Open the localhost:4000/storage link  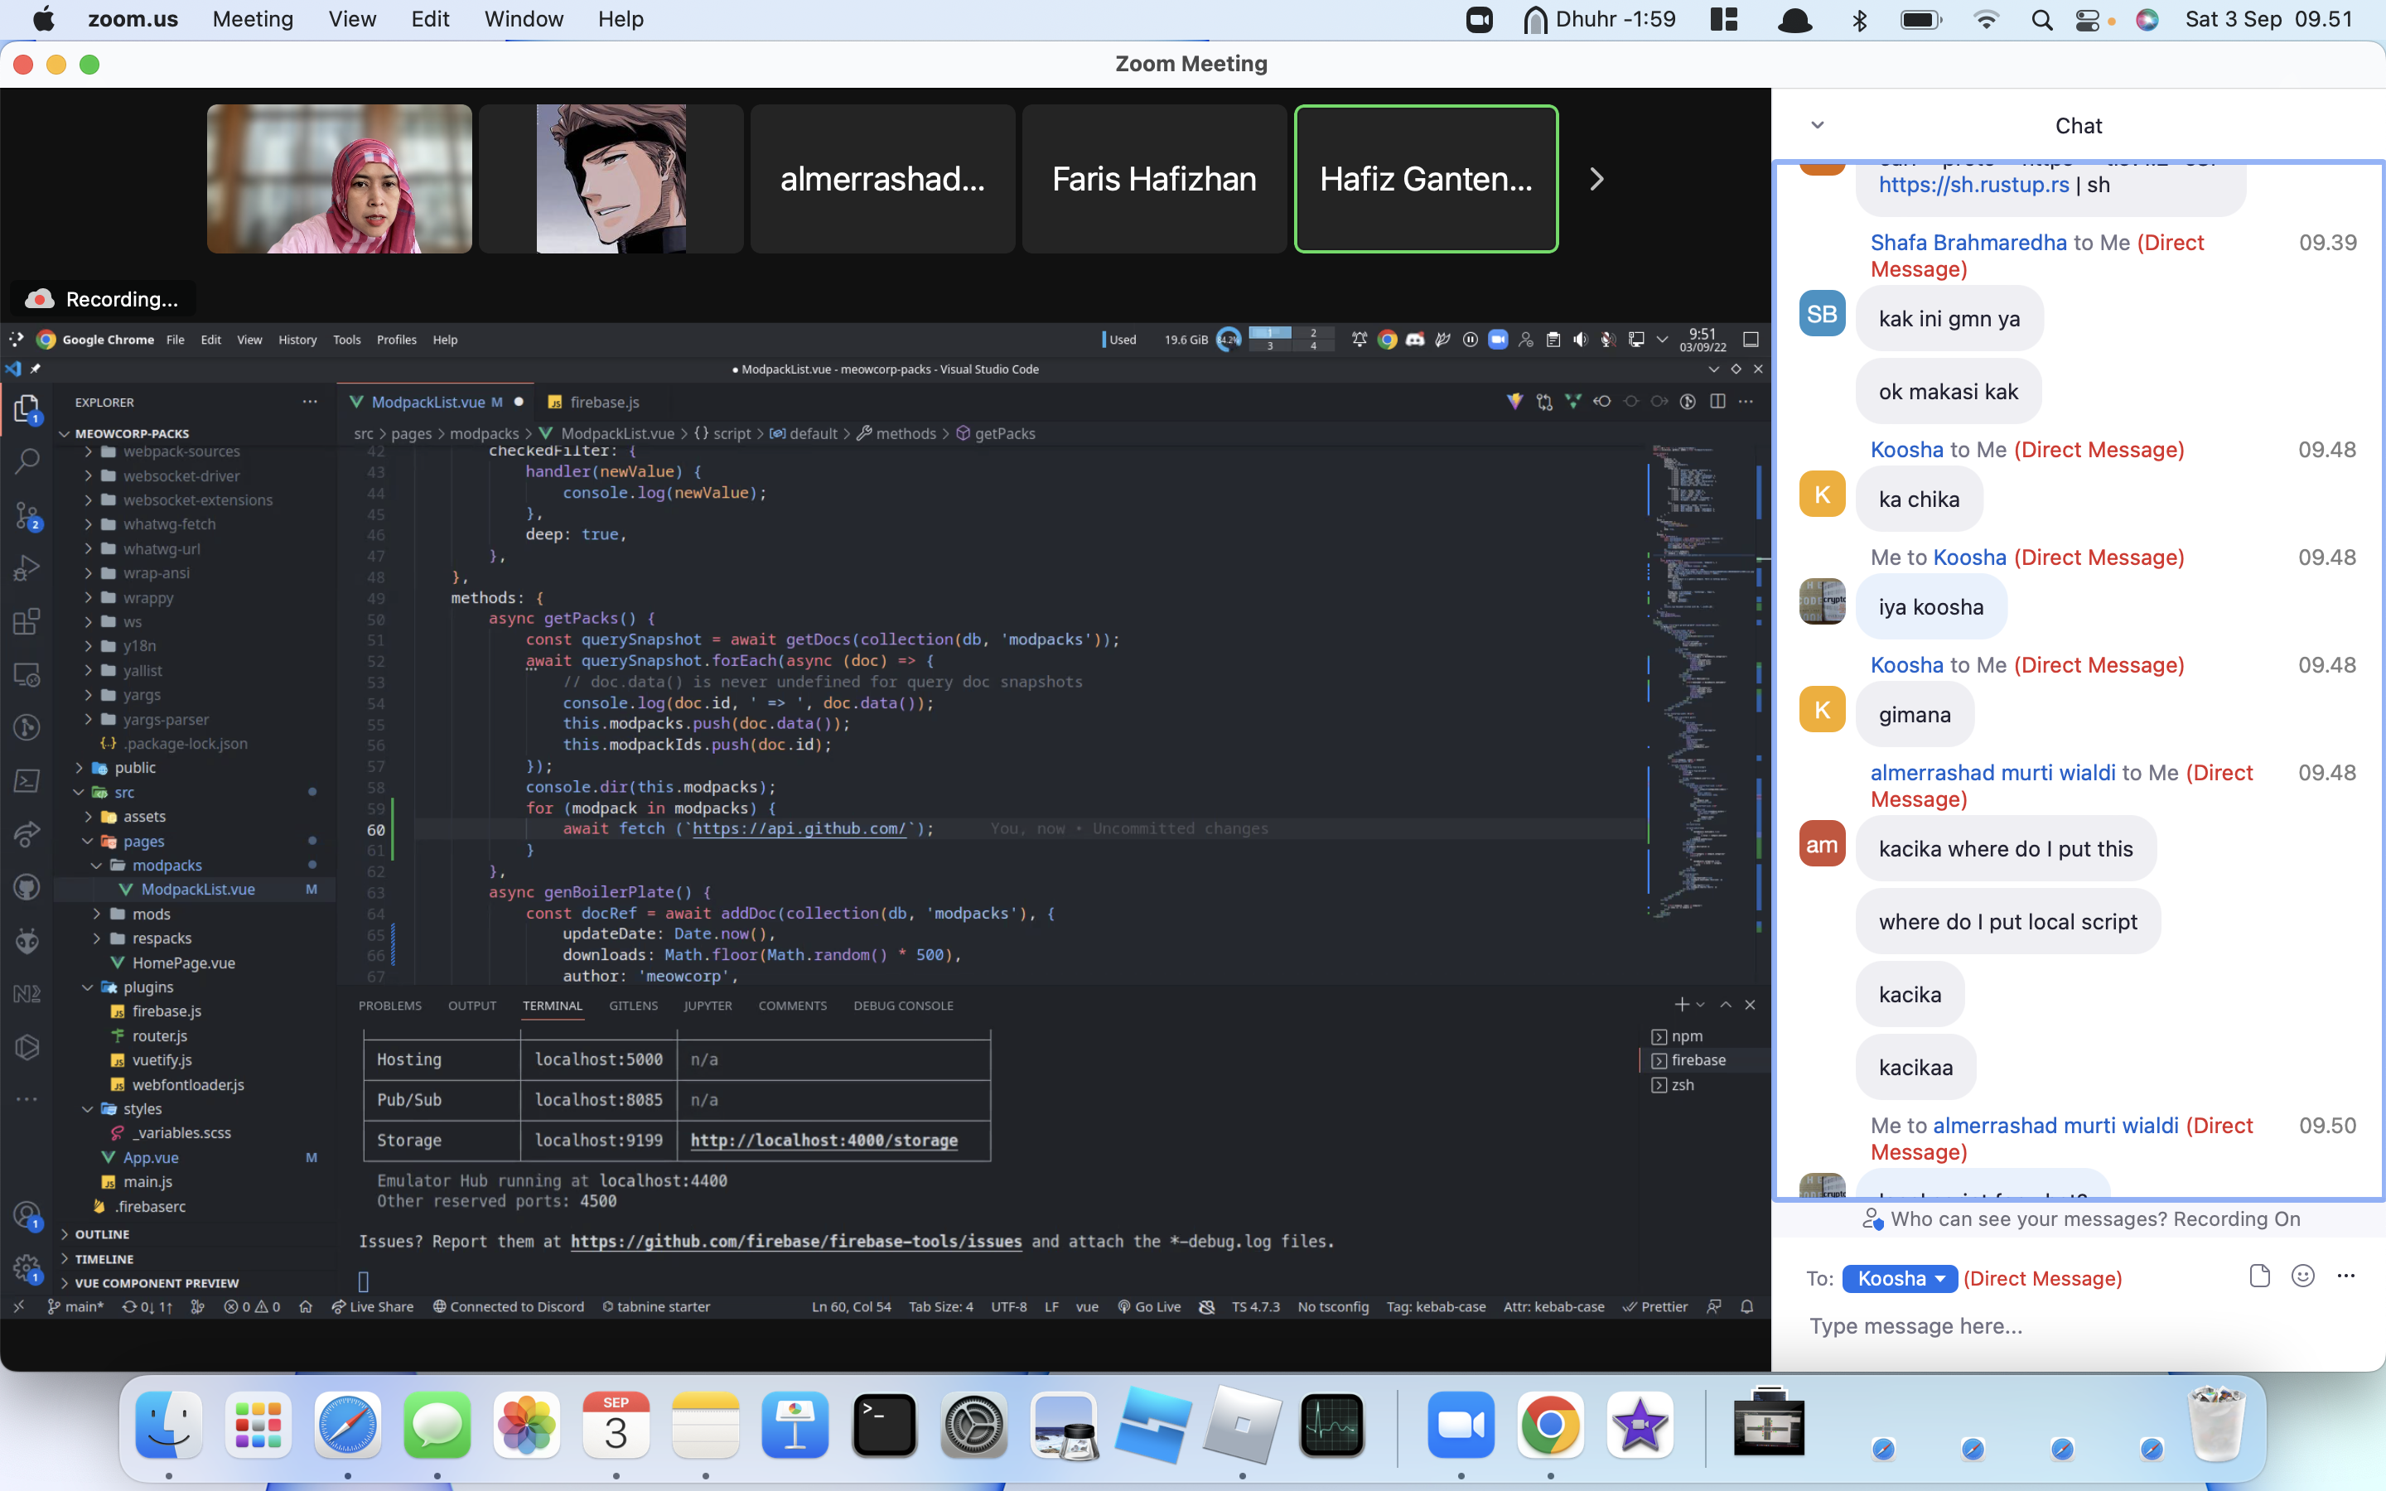click(824, 1140)
